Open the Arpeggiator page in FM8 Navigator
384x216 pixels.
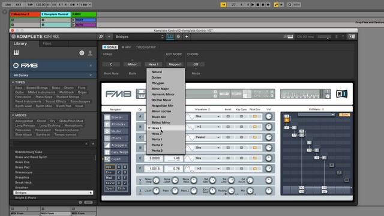(116, 145)
